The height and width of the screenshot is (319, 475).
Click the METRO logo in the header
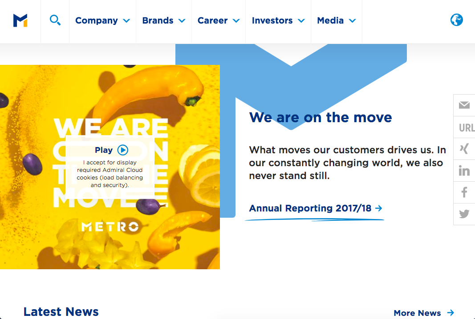click(x=20, y=20)
